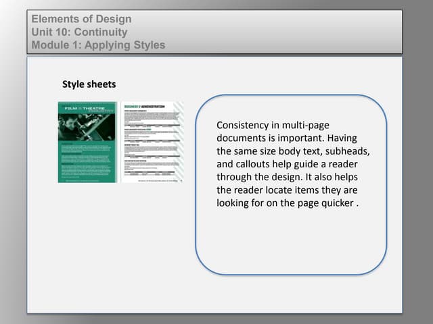
Task: Select the "Unit 10: Continuity" title line
Action: 79,32
